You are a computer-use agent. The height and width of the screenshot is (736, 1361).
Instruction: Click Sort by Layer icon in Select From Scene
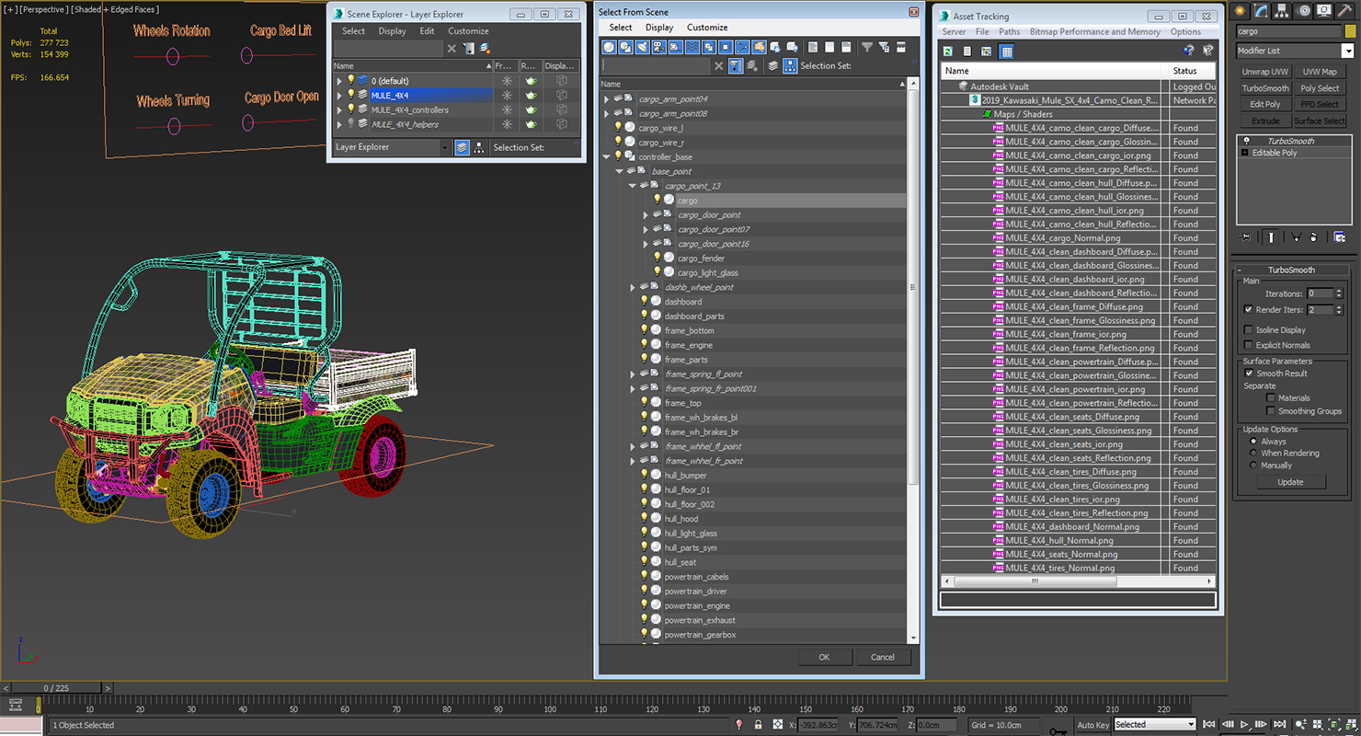pos(773,65)
